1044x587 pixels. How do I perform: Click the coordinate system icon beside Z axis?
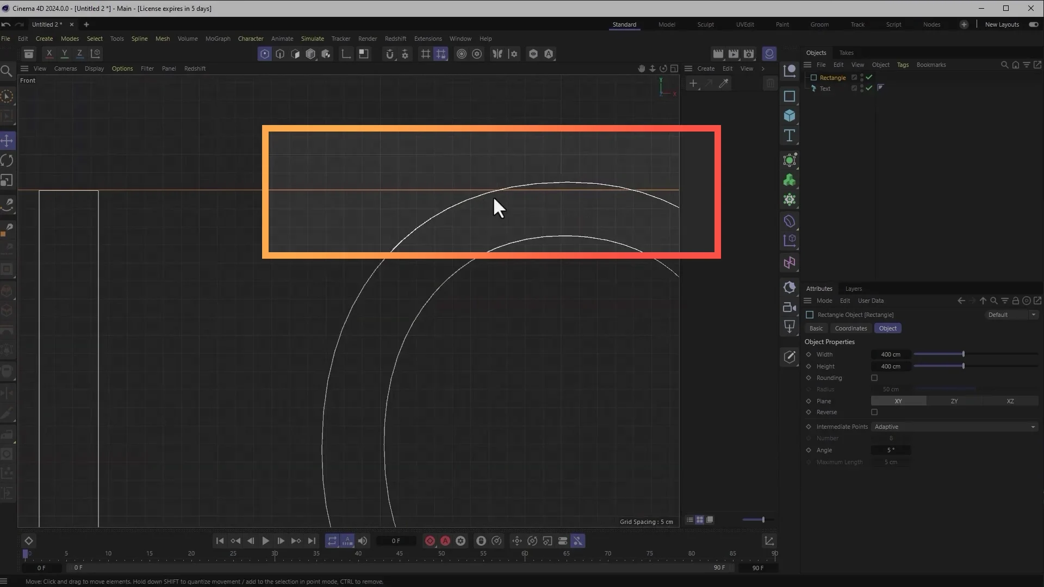[96, 53]
